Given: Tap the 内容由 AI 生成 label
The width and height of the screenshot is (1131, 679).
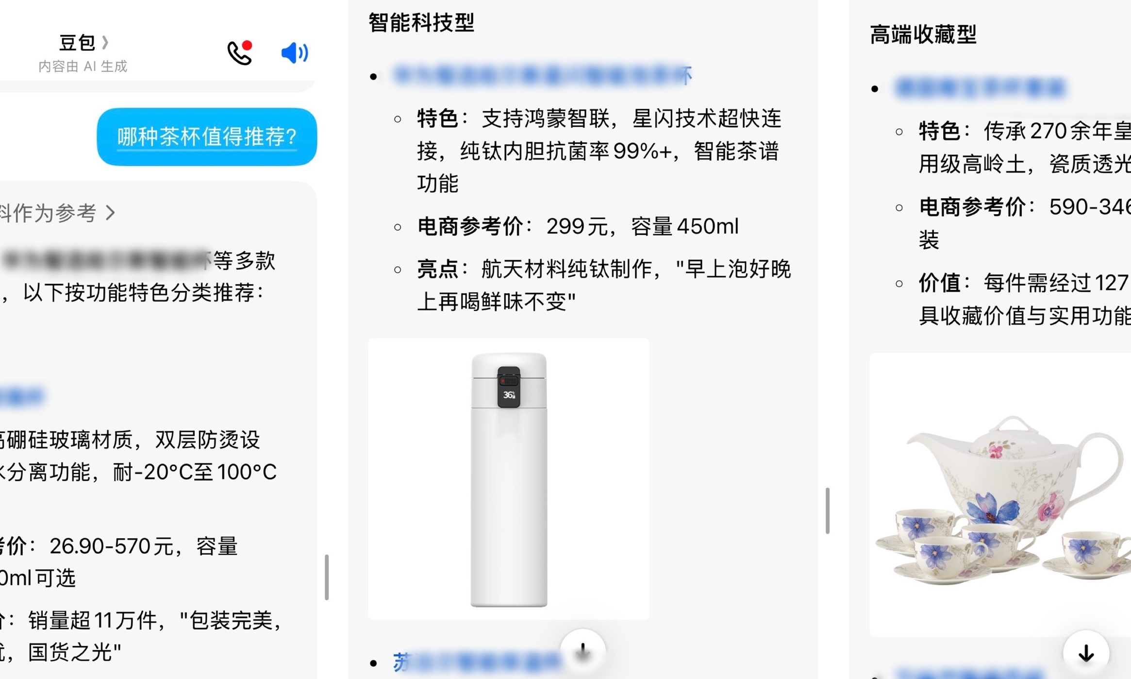Looking at the screenshot, I should click(x=83, y=67).
